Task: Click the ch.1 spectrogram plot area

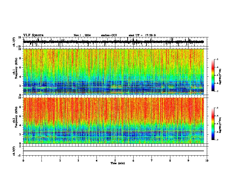Action: point(114,72)
